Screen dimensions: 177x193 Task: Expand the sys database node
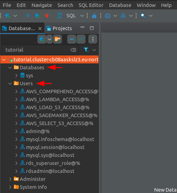[16, 76]
